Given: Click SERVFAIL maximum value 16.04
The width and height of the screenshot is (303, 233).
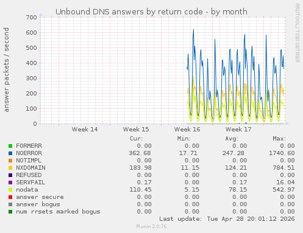Looking at the screenshot, I should coord(285,183).
